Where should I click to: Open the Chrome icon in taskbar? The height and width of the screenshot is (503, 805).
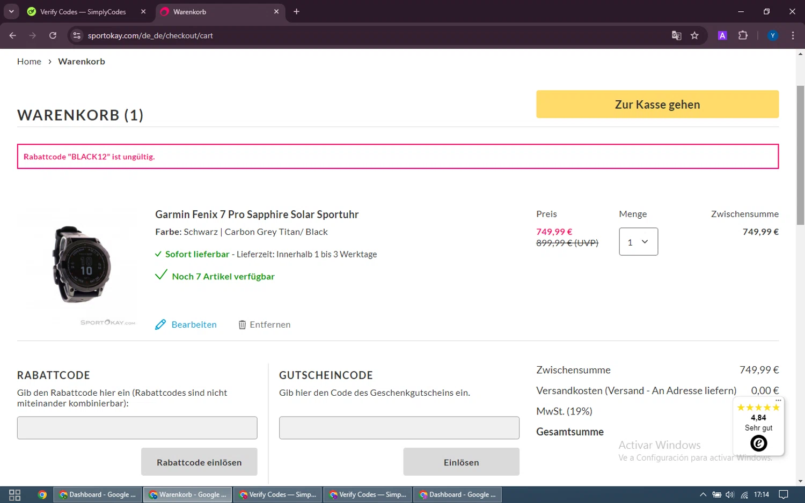(x=42, y=494)
